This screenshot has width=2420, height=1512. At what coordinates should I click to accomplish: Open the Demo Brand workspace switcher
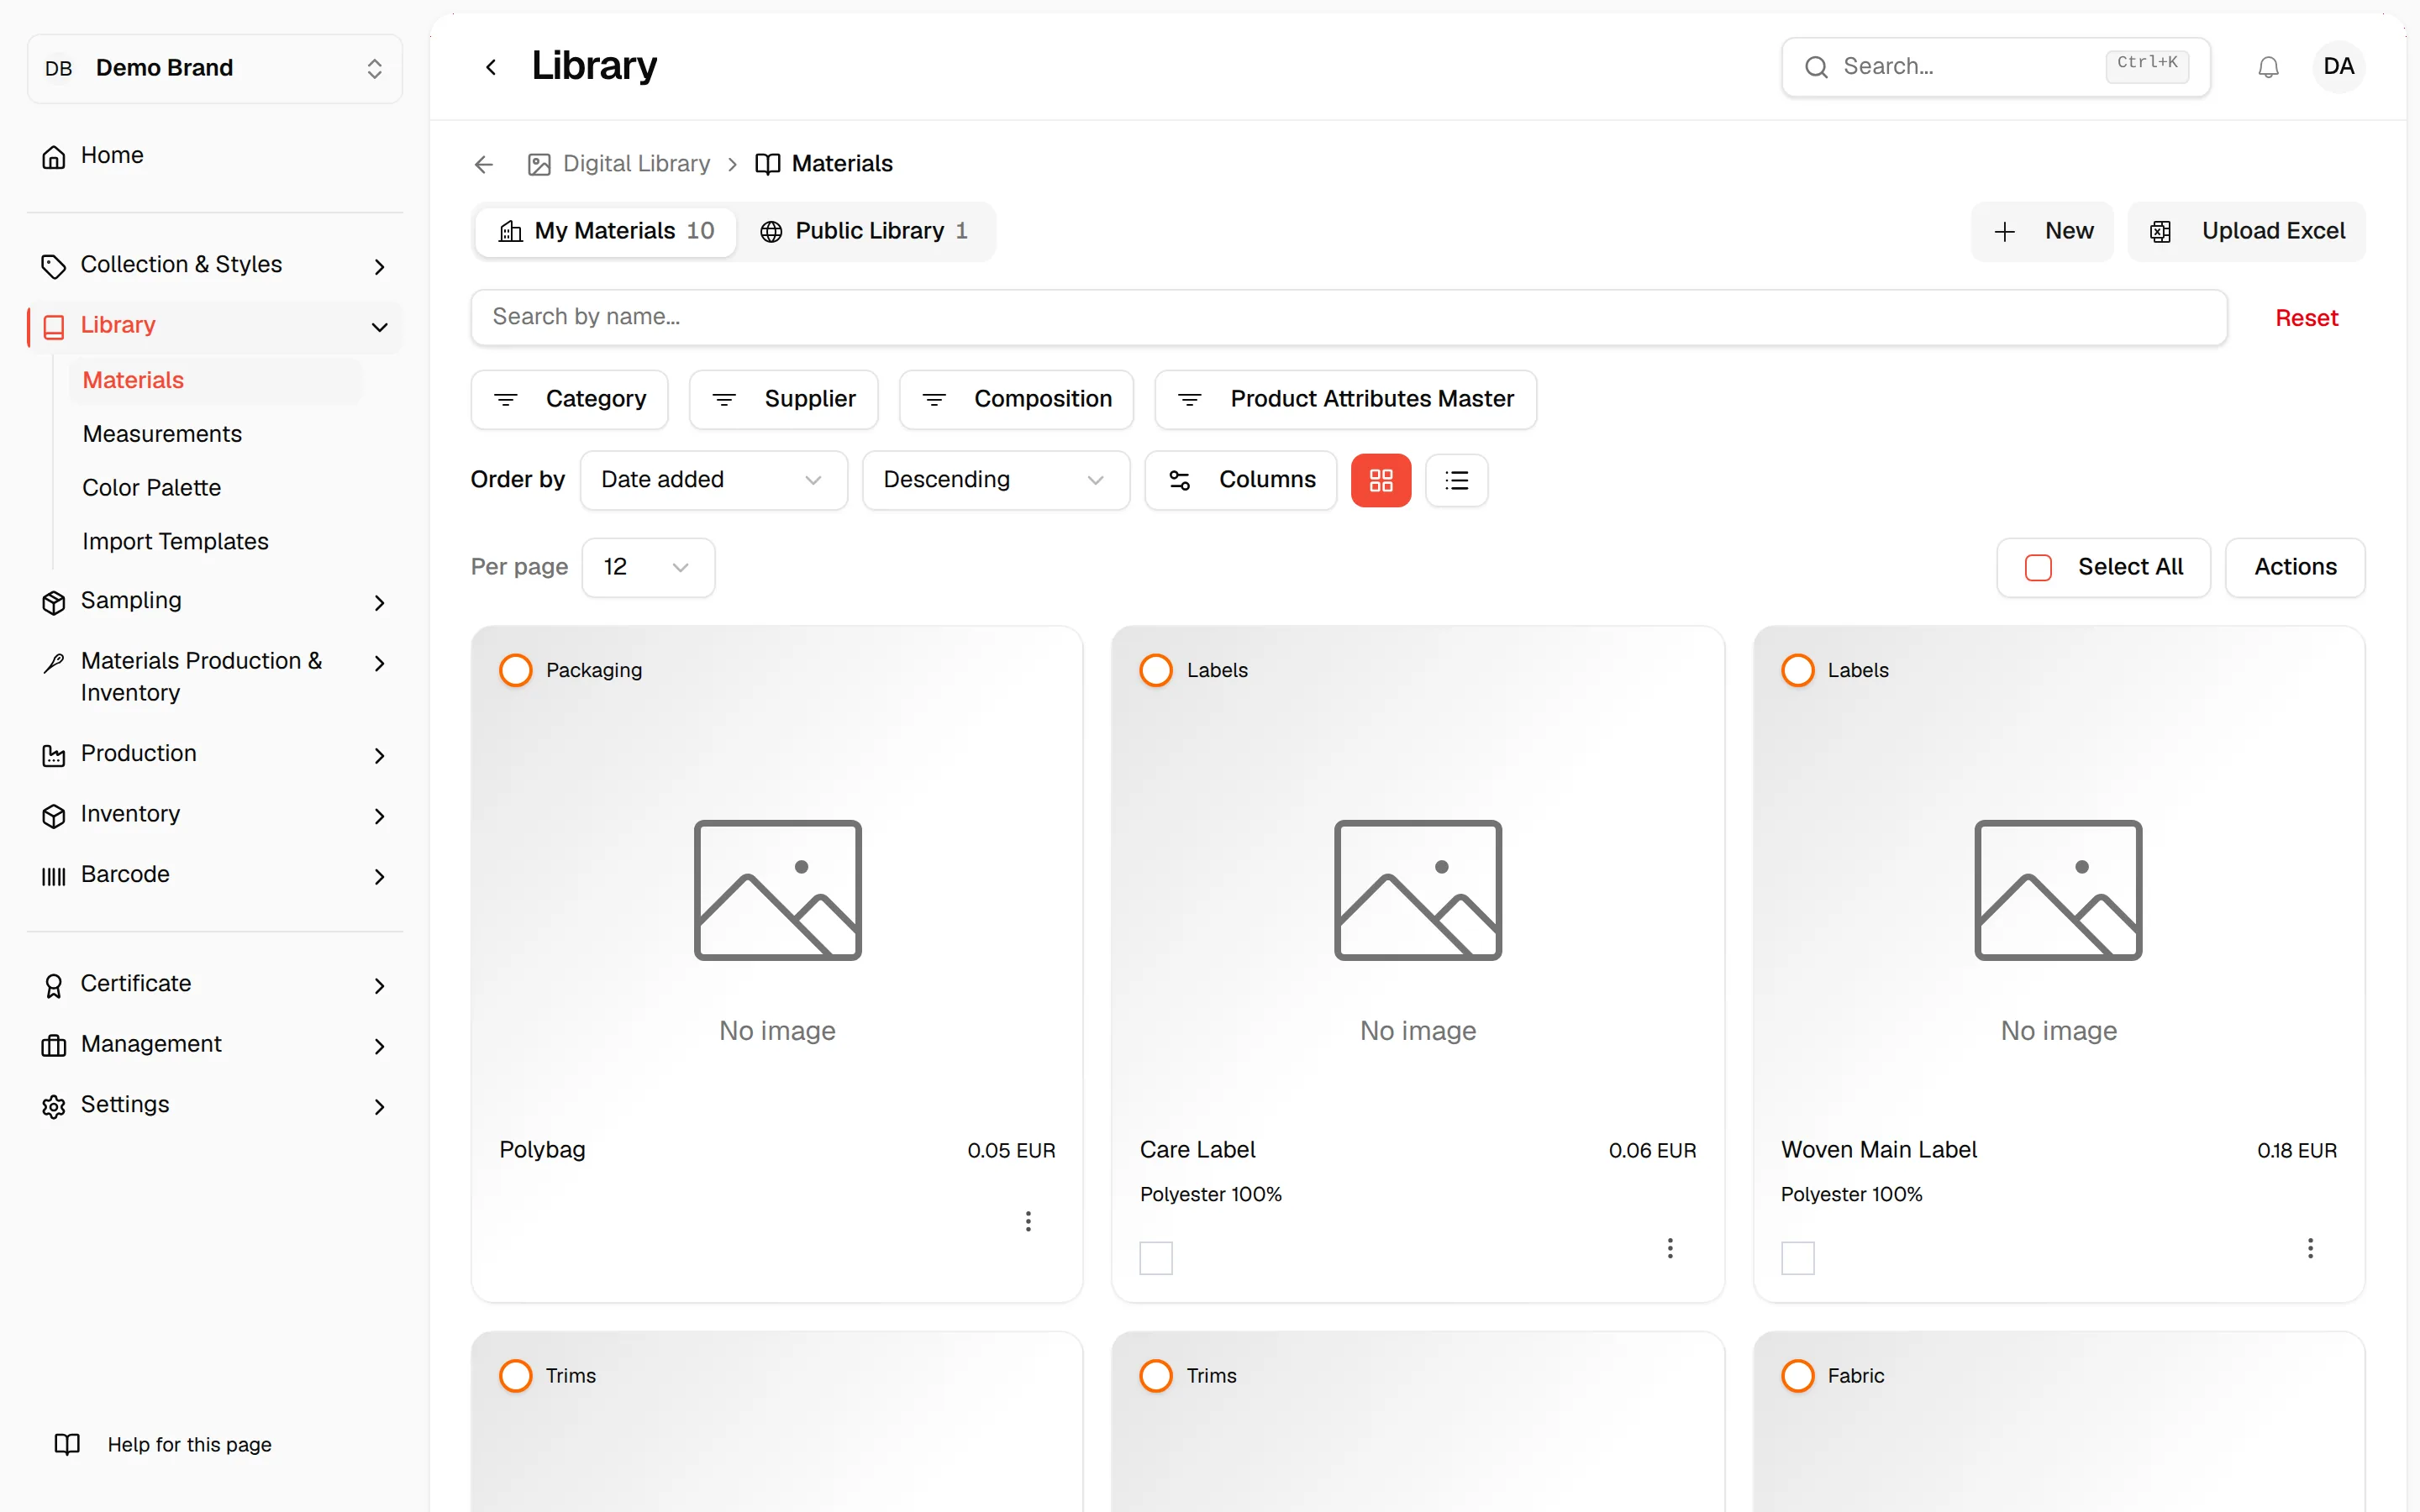coord(215,68)
